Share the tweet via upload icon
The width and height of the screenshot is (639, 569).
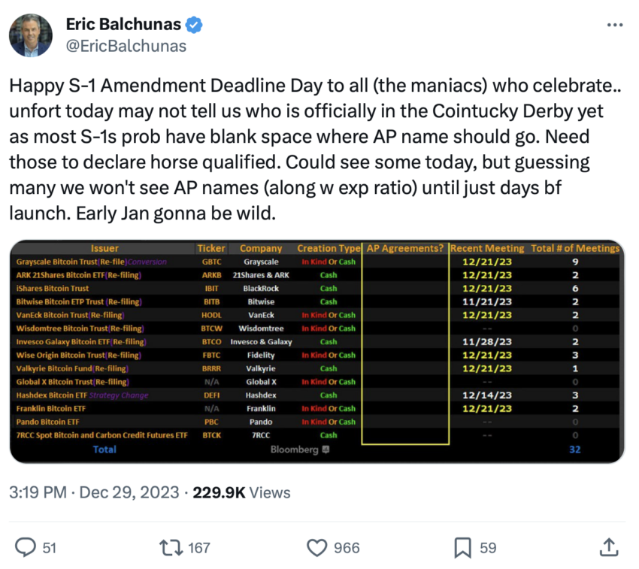(x=609, y=547)
